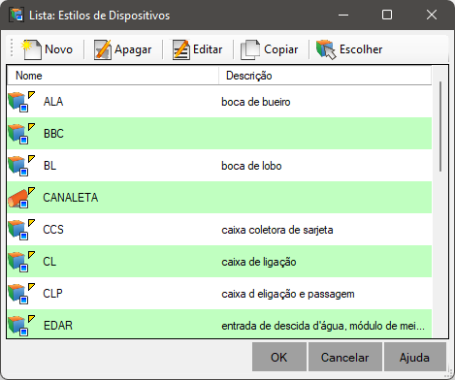Image resolution: width=455 pixels, height=380 pixels.
Task: Select the row named EDAR
Action: (219, 324)
